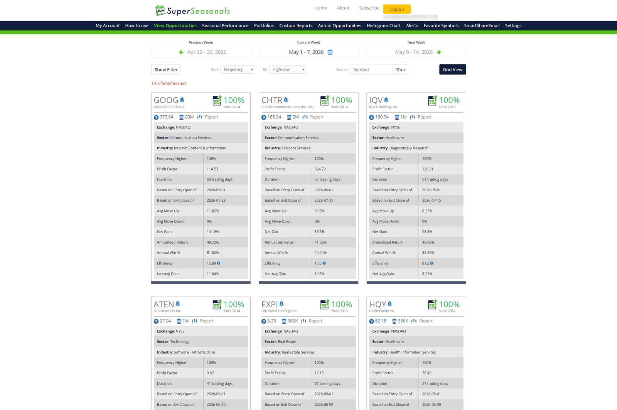
Task: Click EXPI spreadsheet frequency icon
Action: pyautogui.click(x=325, y=304)
